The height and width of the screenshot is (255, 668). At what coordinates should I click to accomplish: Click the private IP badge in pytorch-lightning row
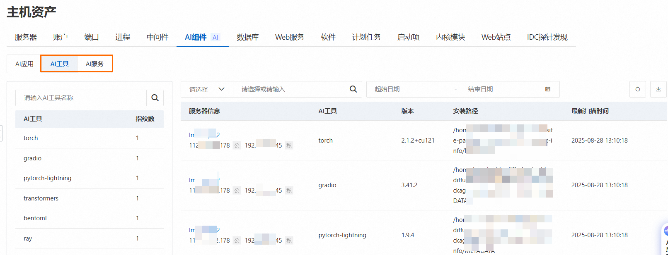click(x=289, y=241)
